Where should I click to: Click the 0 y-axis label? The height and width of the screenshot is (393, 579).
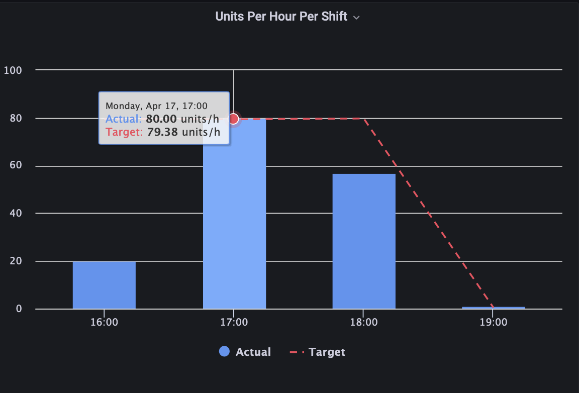pos(19,309)
